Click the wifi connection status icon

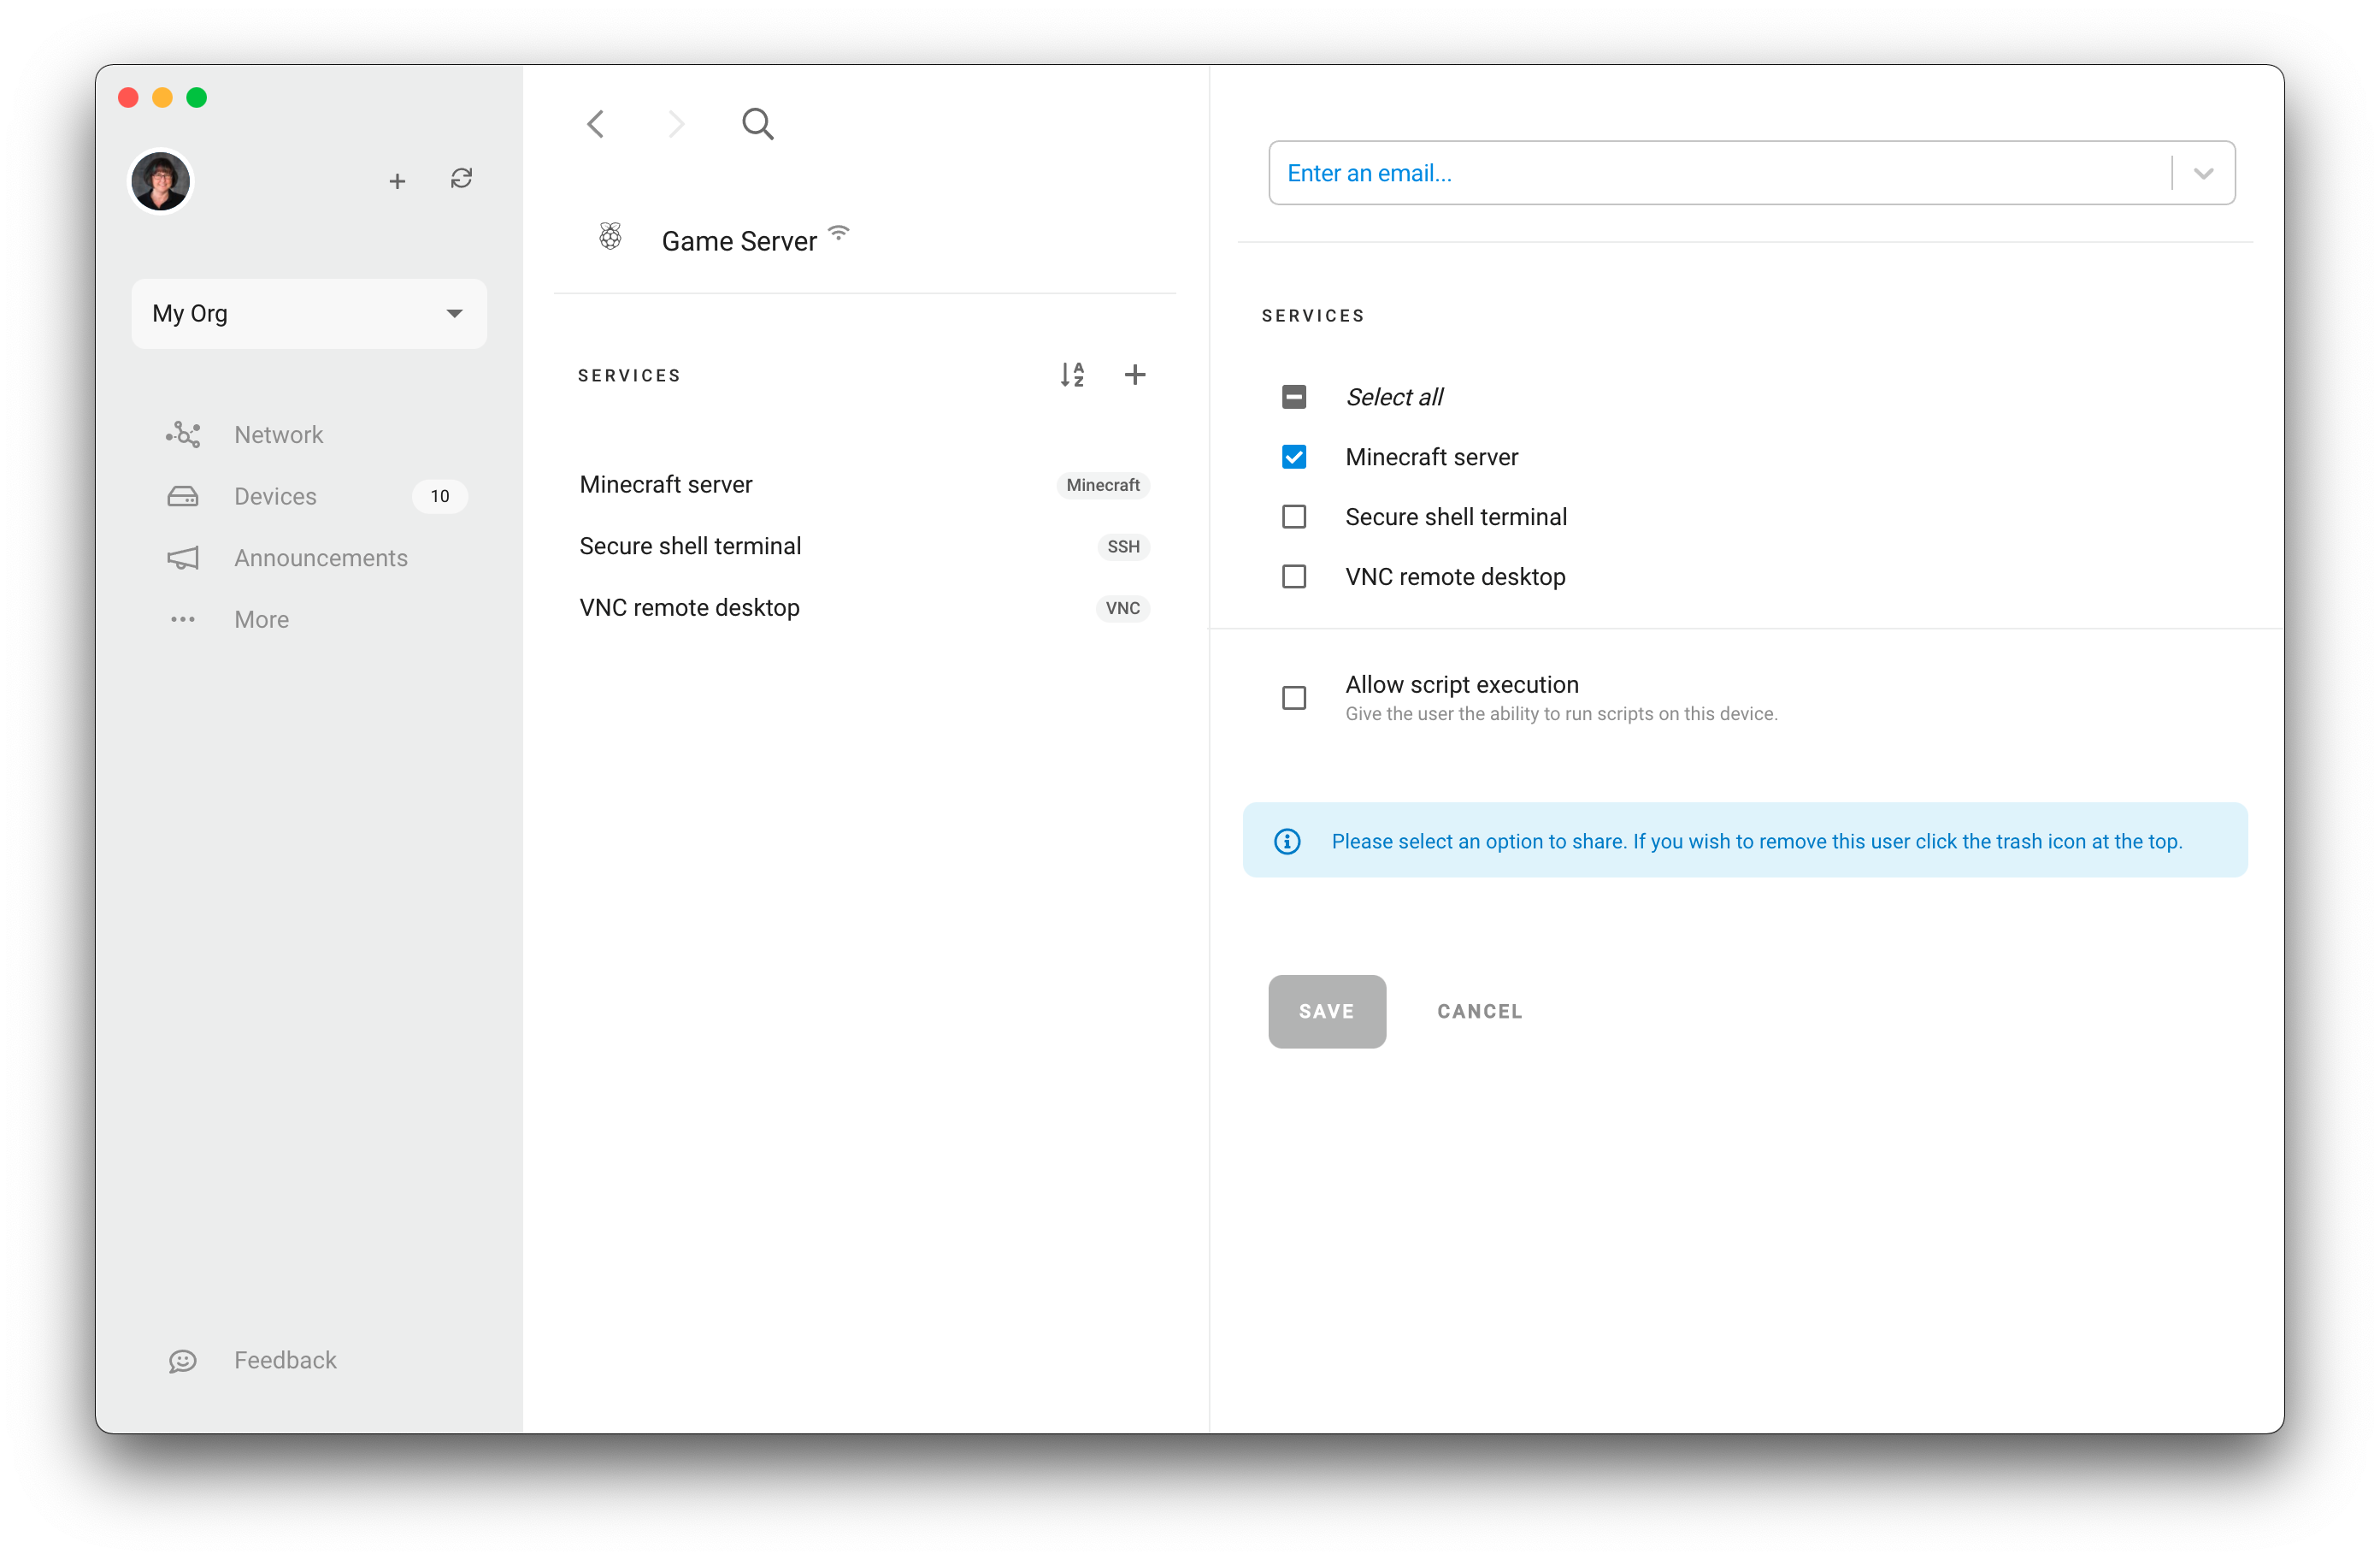[839, 232]
